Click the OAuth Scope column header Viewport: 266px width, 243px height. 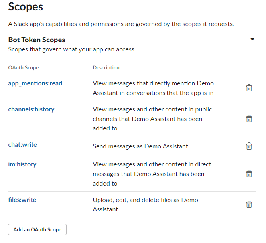click(x=24, y=67)
